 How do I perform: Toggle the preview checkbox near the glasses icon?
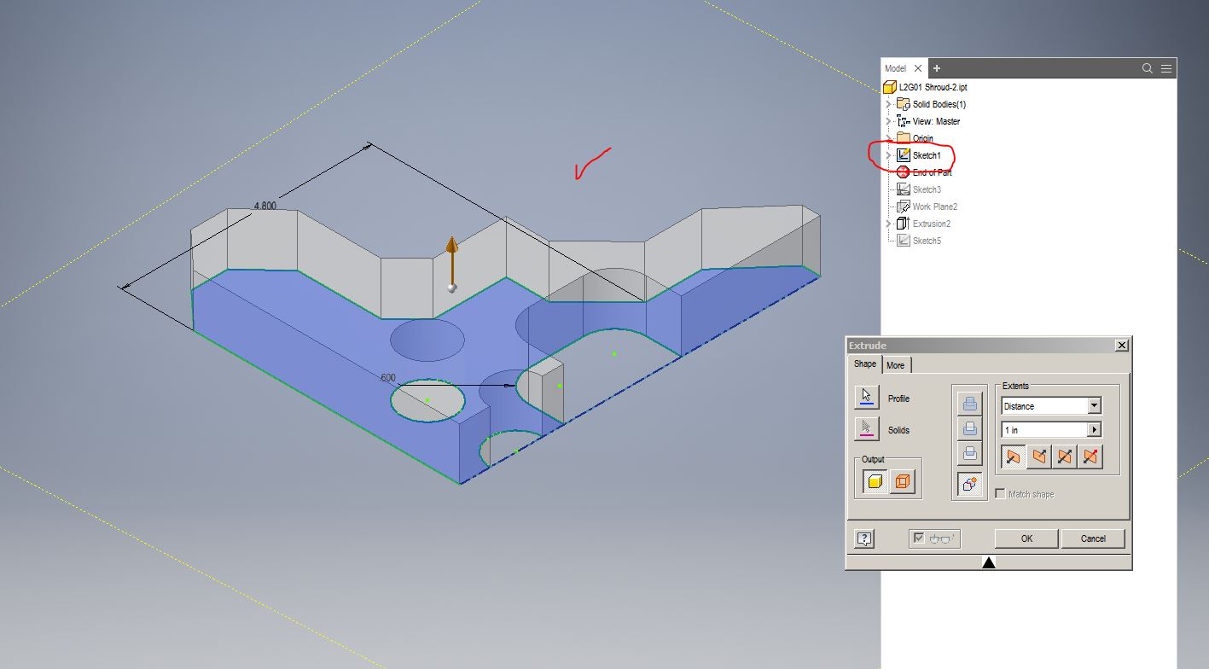click(917, 538)
